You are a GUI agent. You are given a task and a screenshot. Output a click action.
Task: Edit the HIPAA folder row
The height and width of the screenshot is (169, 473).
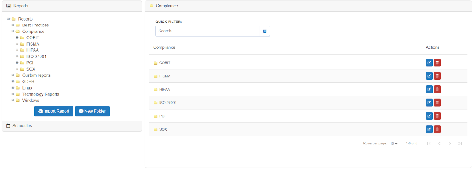(x=429, y=89)
